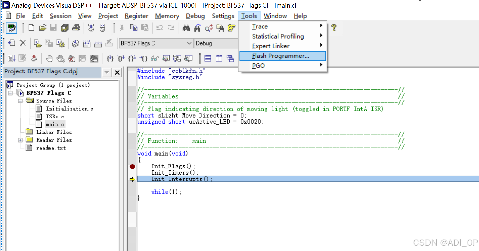The height and width of the screenshot is (251, 479).
Task: Toggle breakpoint with the hand icon
Action: click(49, 58)
